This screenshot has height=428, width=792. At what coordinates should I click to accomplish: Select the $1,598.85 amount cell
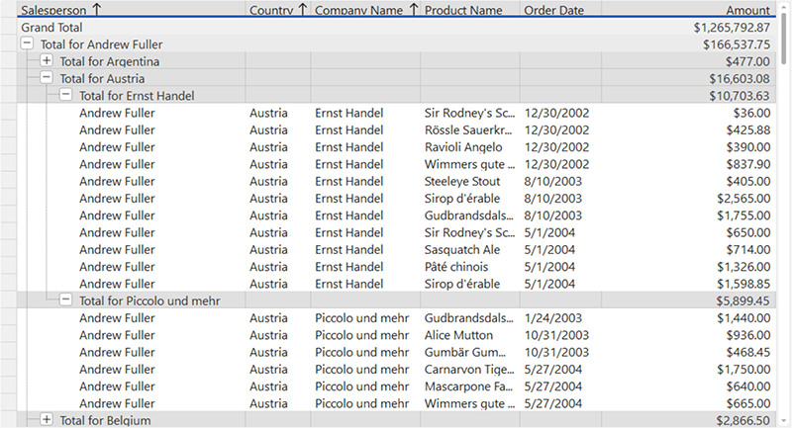(x=688, y=284)
